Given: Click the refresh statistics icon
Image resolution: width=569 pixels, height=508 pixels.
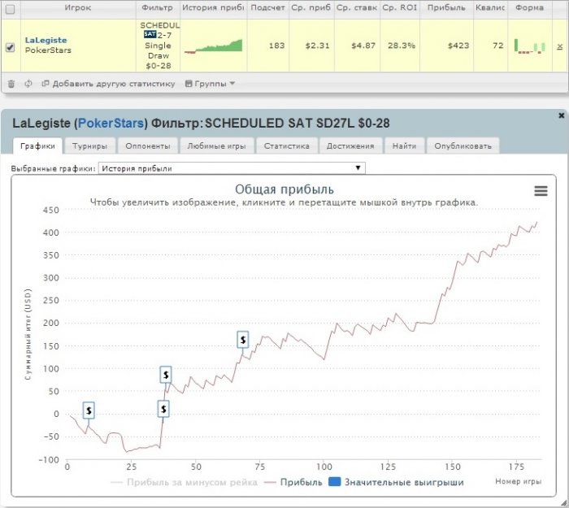Looking at the screenshot, I should 28,84.
